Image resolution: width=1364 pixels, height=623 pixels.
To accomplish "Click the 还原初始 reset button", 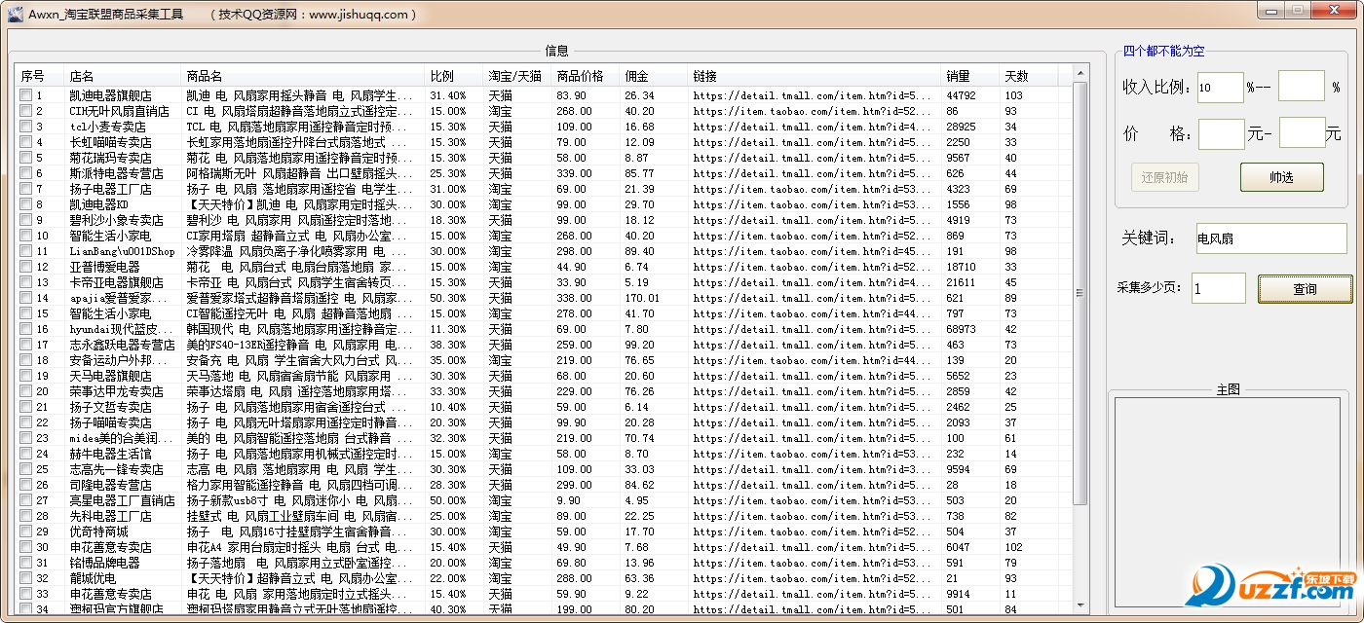I will click(x=1165, y=177).
